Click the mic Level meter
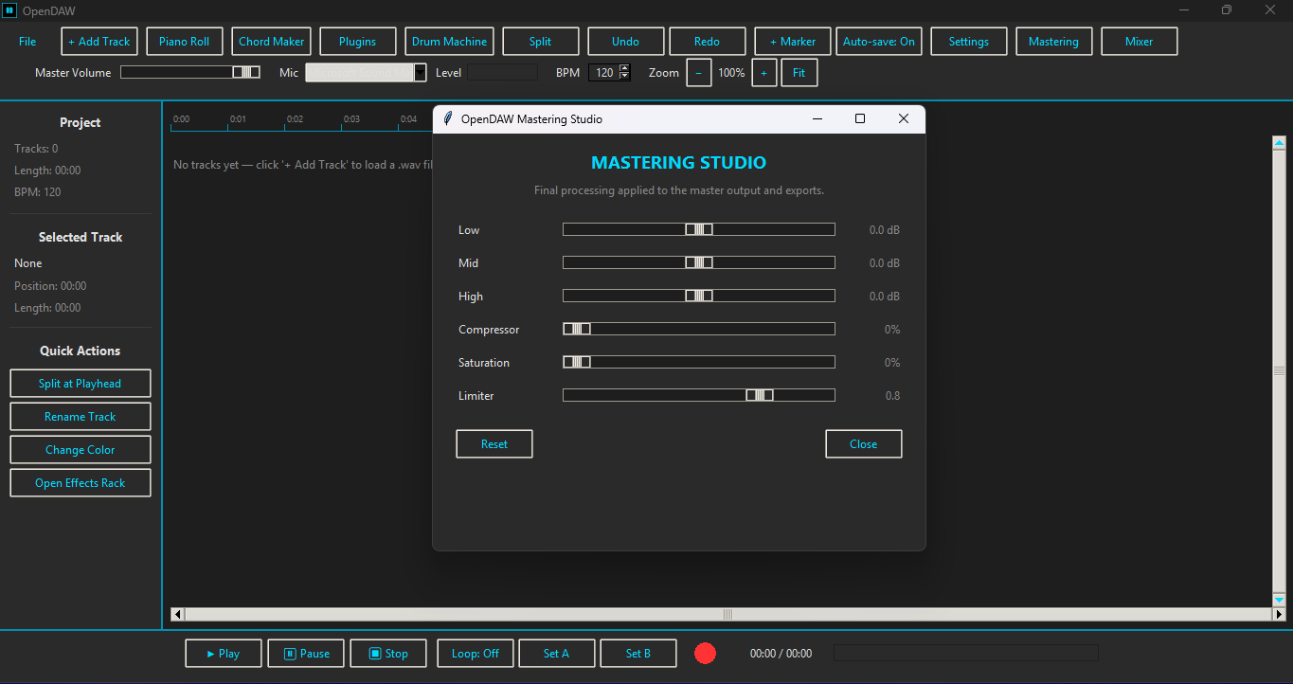 click(x=502, y=72)
